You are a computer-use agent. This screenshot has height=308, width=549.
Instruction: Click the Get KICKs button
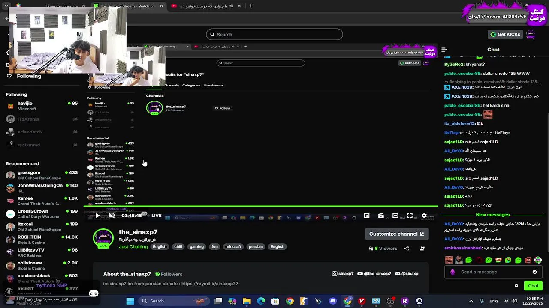click(505, 34)
